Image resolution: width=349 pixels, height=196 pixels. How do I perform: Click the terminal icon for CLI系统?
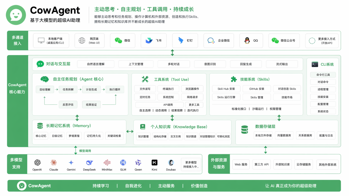click(315, 64)
